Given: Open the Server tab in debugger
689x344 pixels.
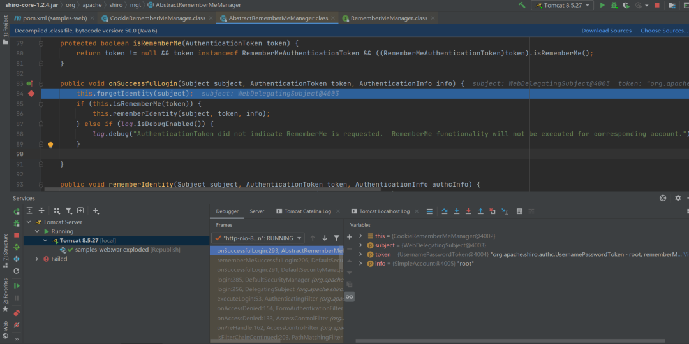Looking at the screenshot, I should [257, 211].
